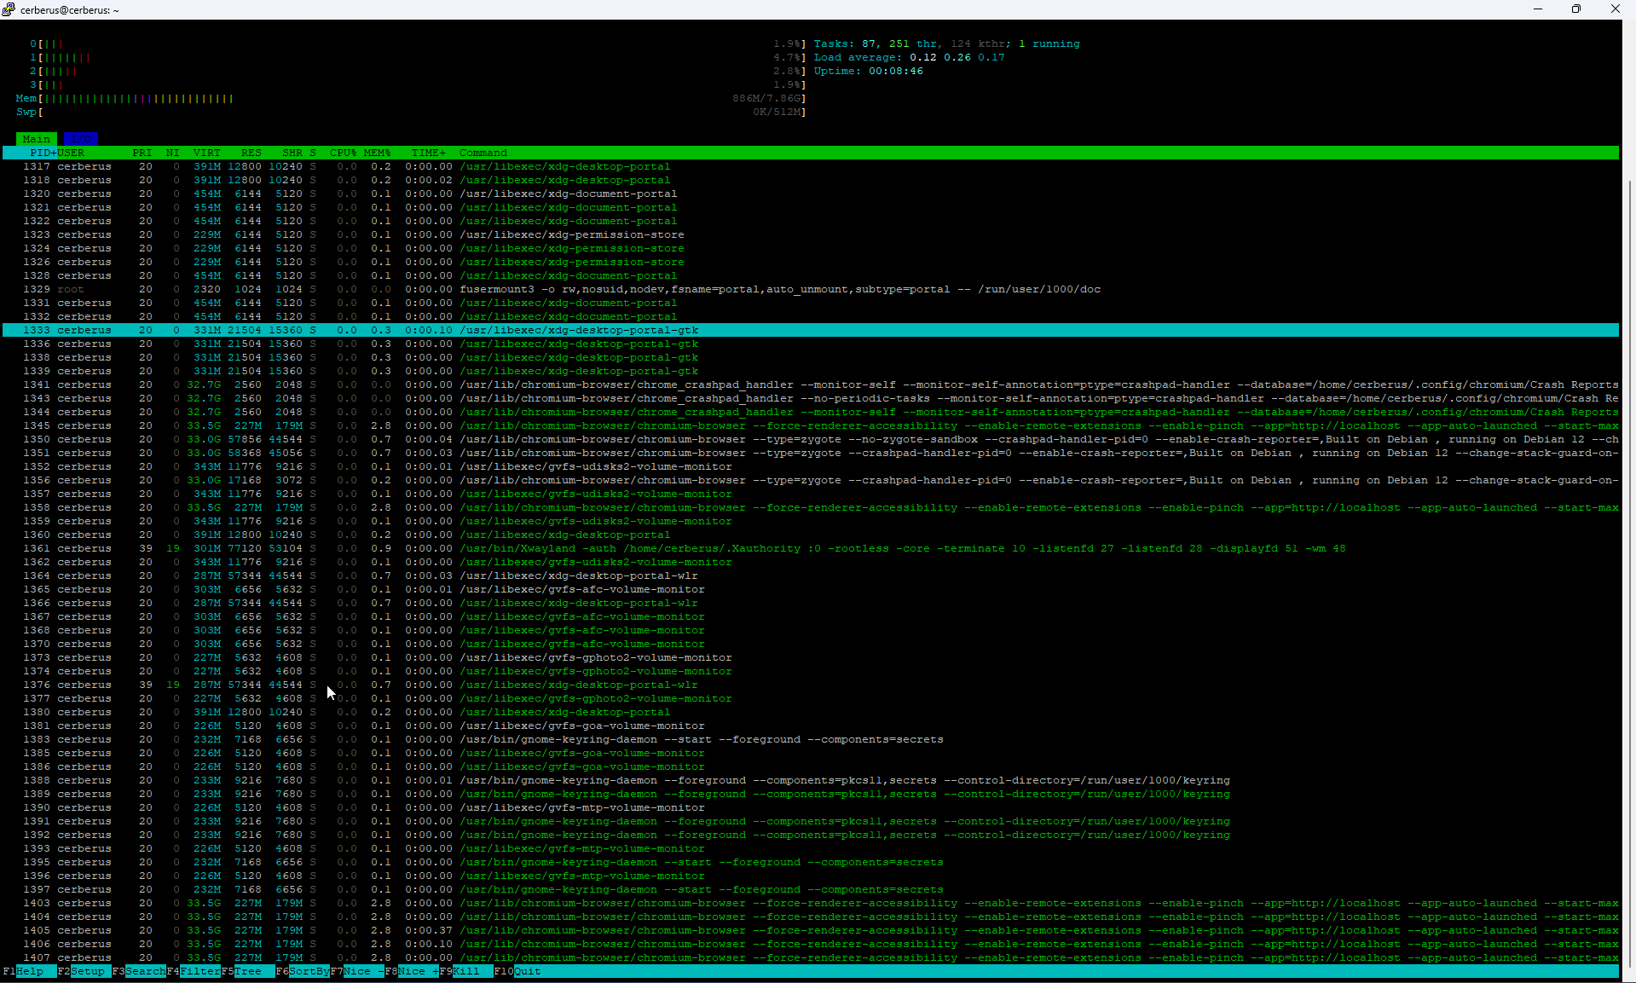Click the Mem usage meter bar

coord(411,98)
